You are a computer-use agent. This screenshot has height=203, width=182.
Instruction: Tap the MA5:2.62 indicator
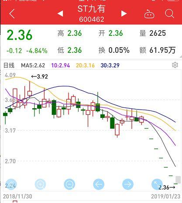click(x=33, y=65)
